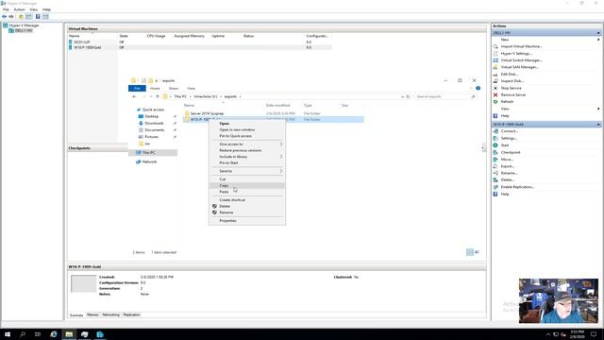This screenshot has height=340, width=604.
Task: Expand the Send to submenu arrow
Action: 281,171
